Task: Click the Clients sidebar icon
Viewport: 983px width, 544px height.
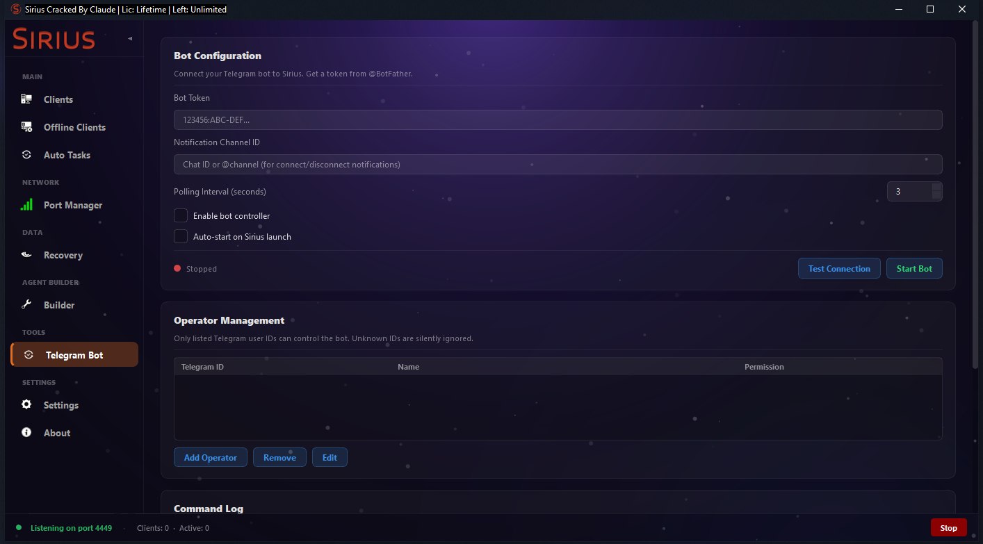Action: click(x=26, y=99)
